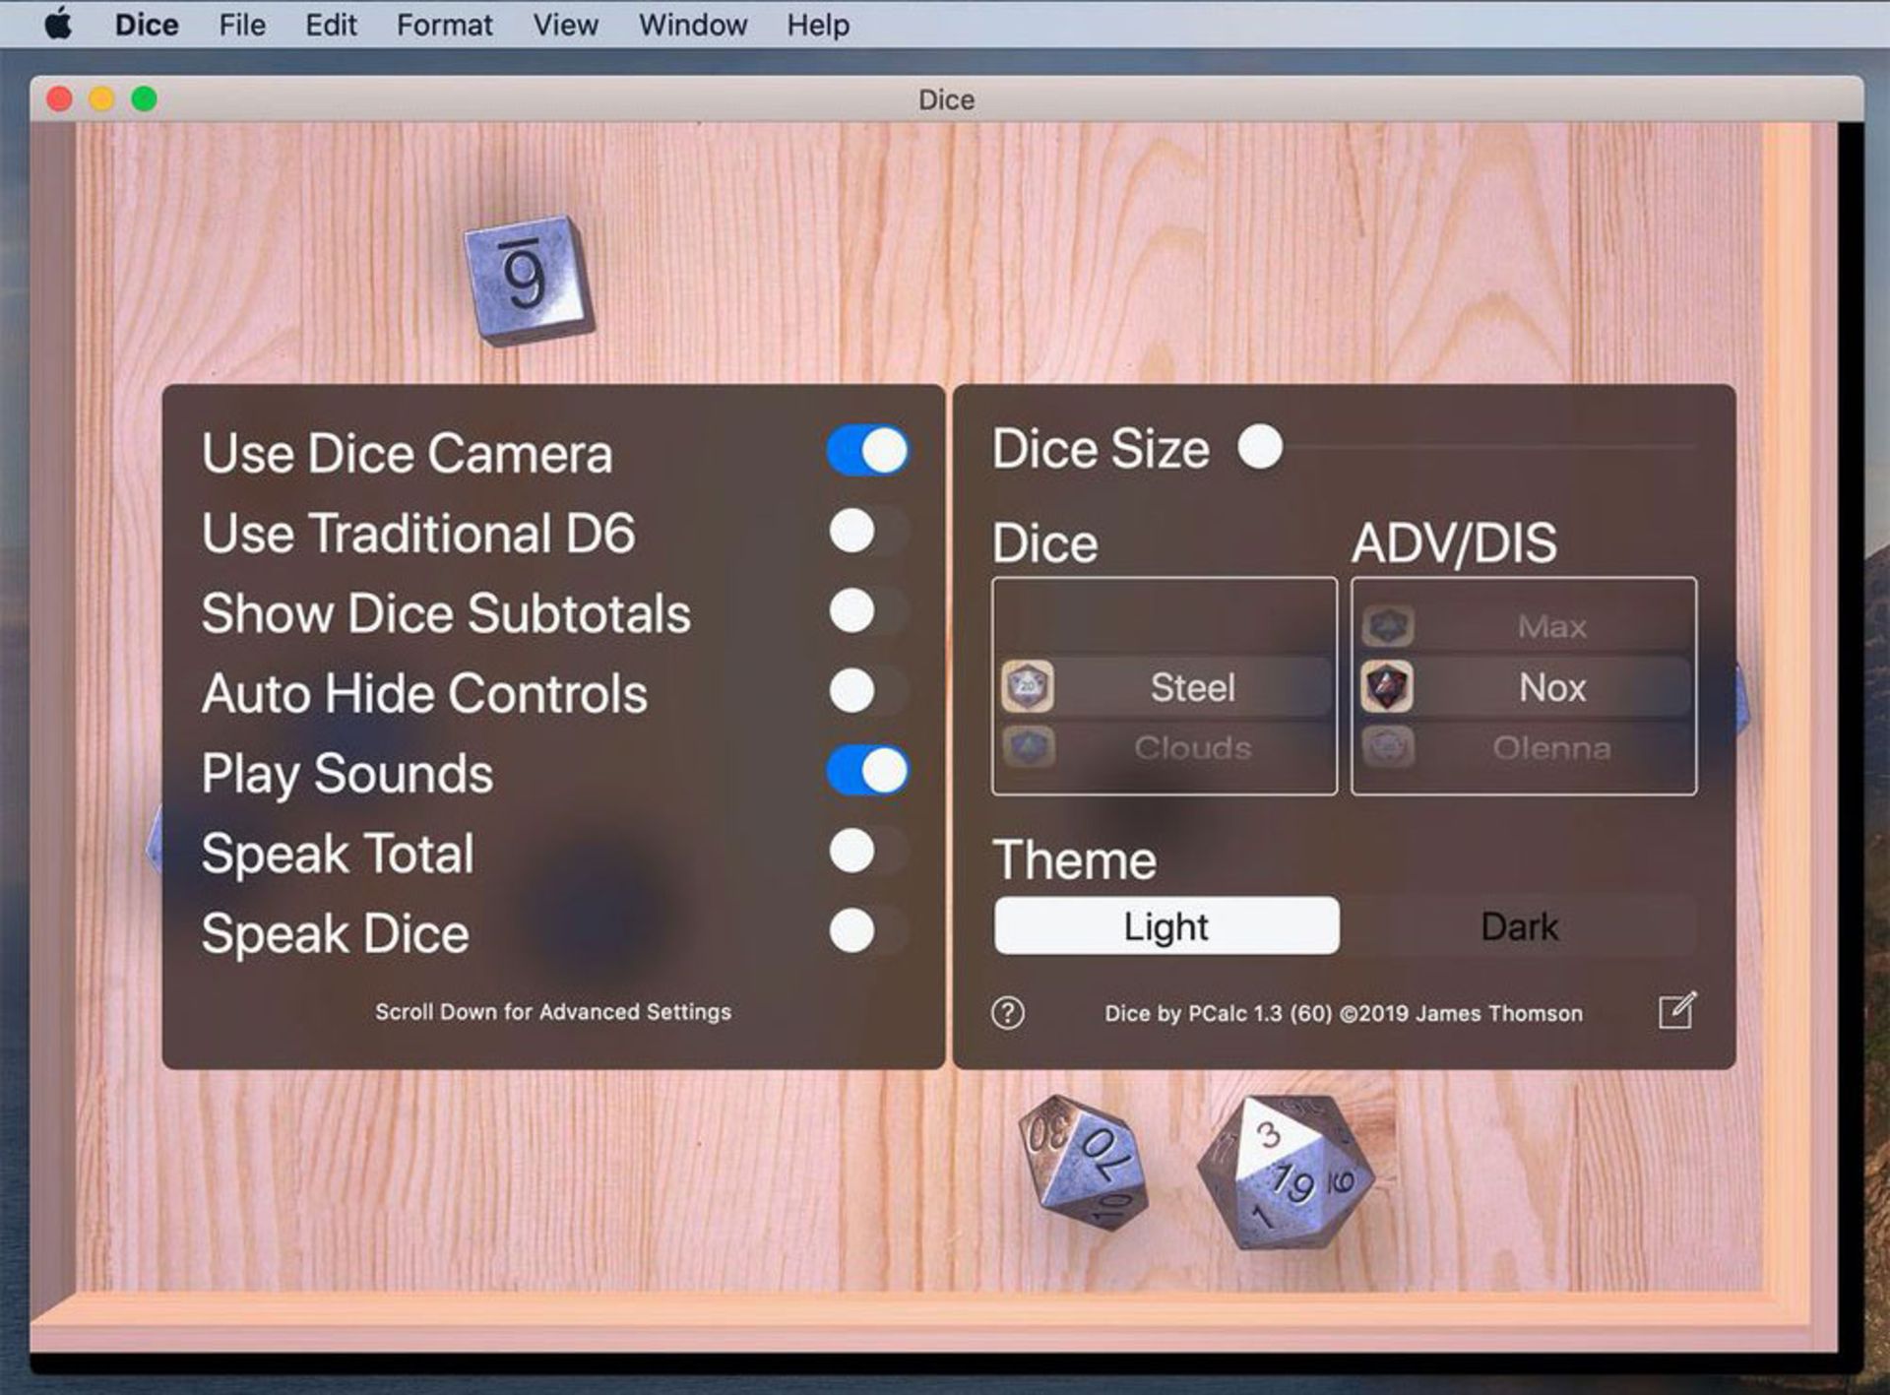Select Max in the ADV/DIS picker
The height and width of the screenshot is (1395, 1890).
pos(1550,626)
